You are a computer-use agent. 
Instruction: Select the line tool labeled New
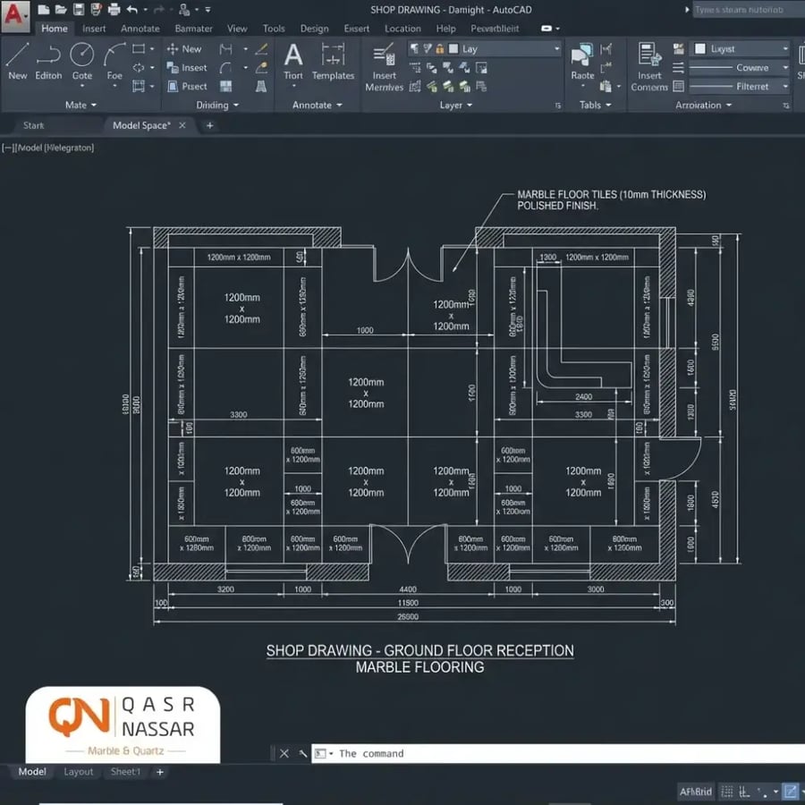[x=17, y=61]
